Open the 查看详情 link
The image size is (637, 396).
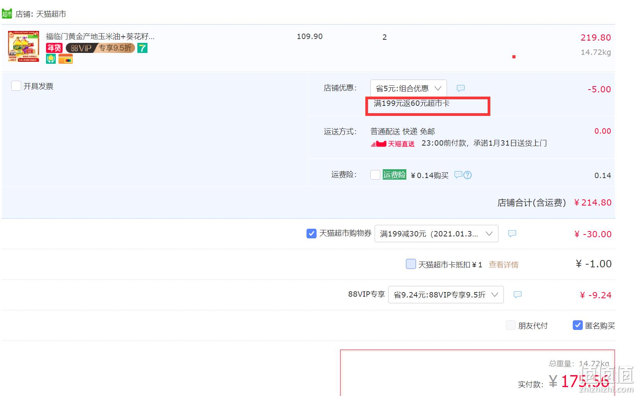click(503, 265)
